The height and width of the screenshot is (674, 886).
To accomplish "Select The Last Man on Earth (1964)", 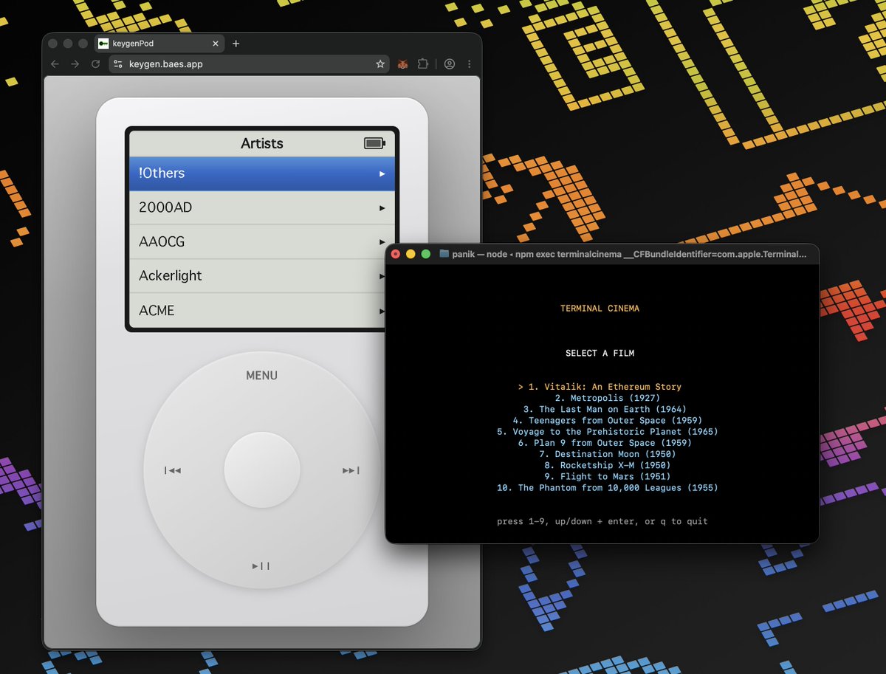I will click(605, 409).
